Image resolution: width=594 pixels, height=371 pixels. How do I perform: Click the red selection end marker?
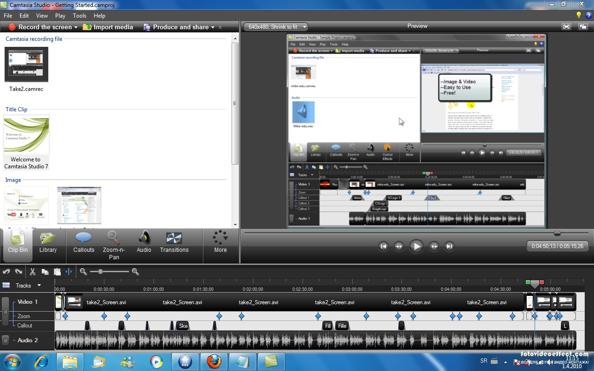click(x=542, y=282)
